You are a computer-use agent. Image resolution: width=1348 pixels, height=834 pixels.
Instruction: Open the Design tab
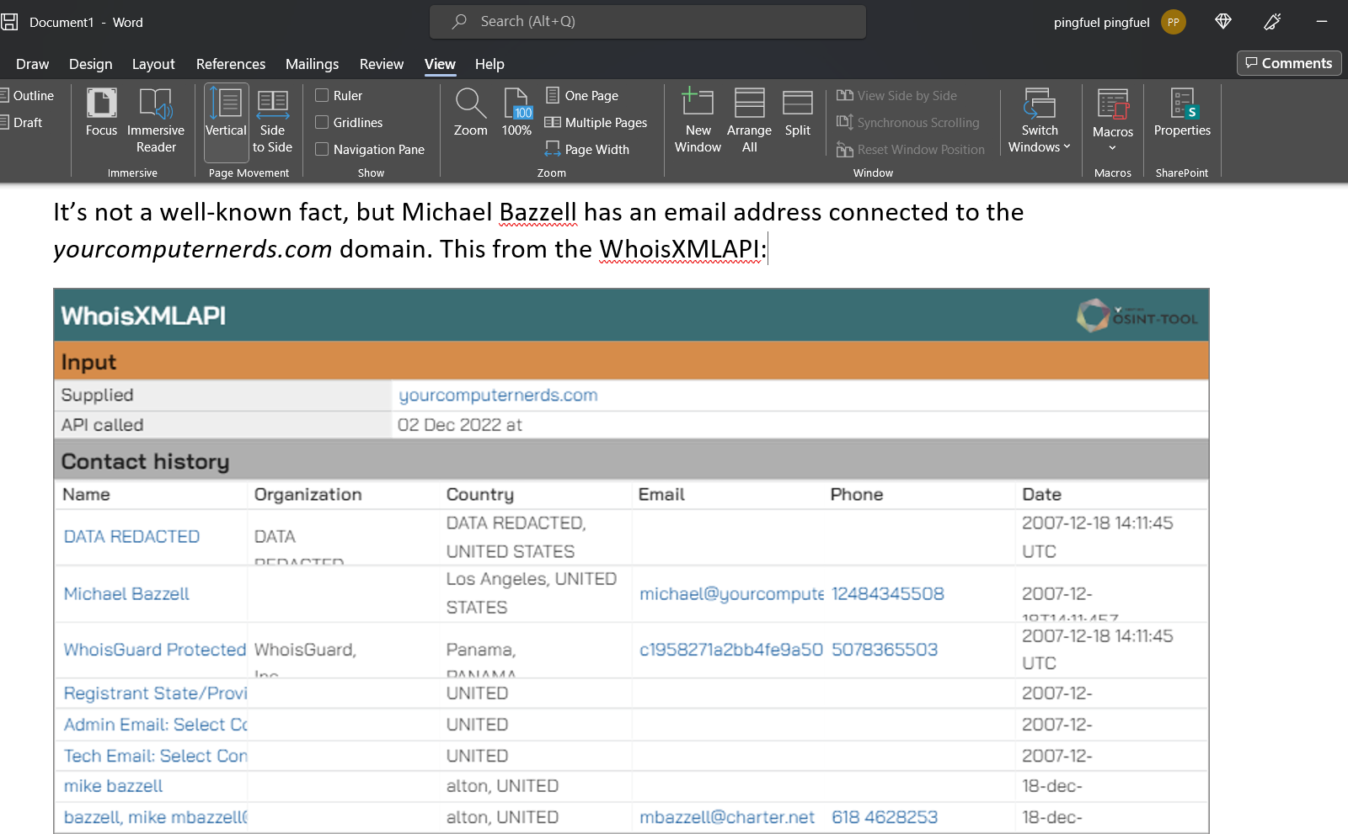tap(90, 64)
